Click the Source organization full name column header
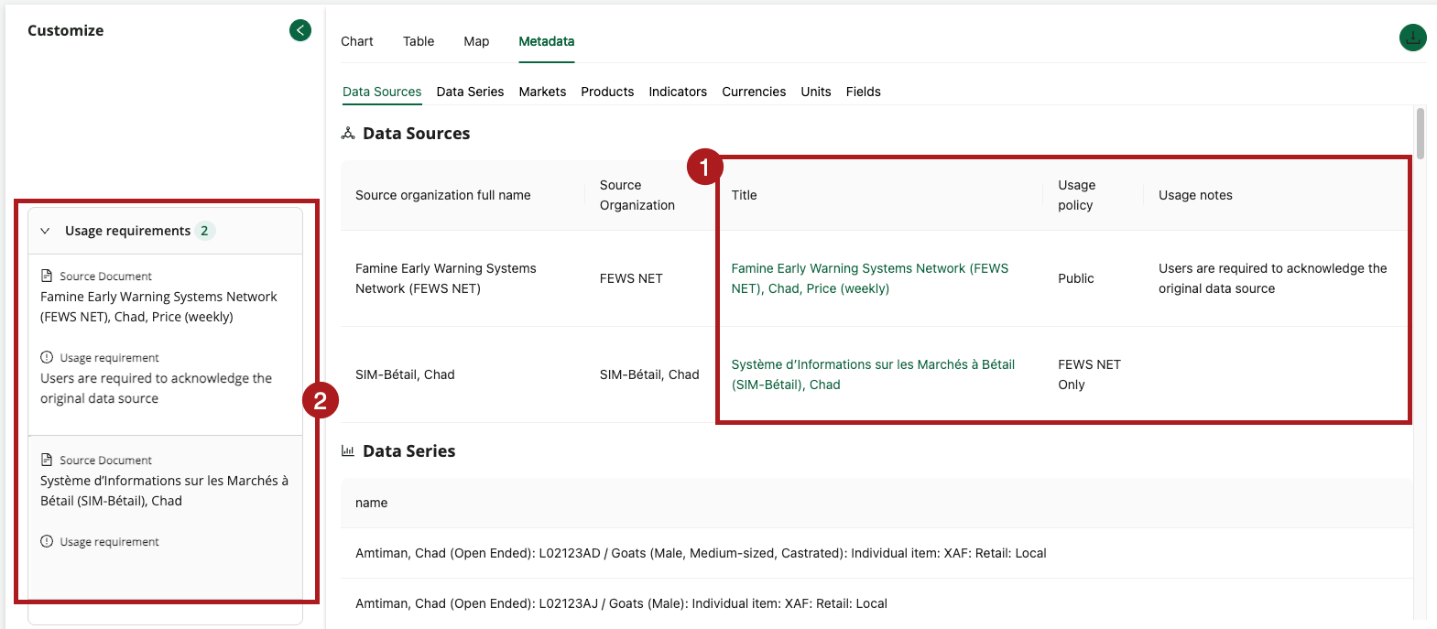 (x=443, y=195)
